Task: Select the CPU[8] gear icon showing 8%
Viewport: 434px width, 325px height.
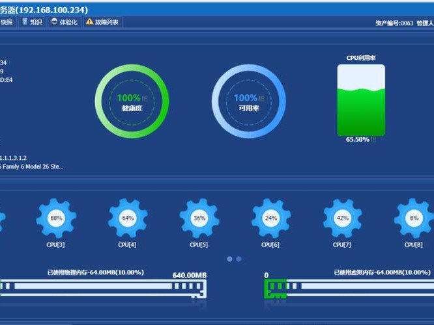Action: pyautogui.click(x=414, y=218)
